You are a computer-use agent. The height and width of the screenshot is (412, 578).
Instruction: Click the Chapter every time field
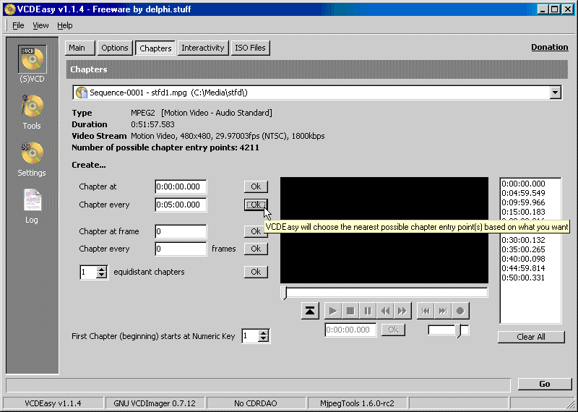tap(181, 205)
